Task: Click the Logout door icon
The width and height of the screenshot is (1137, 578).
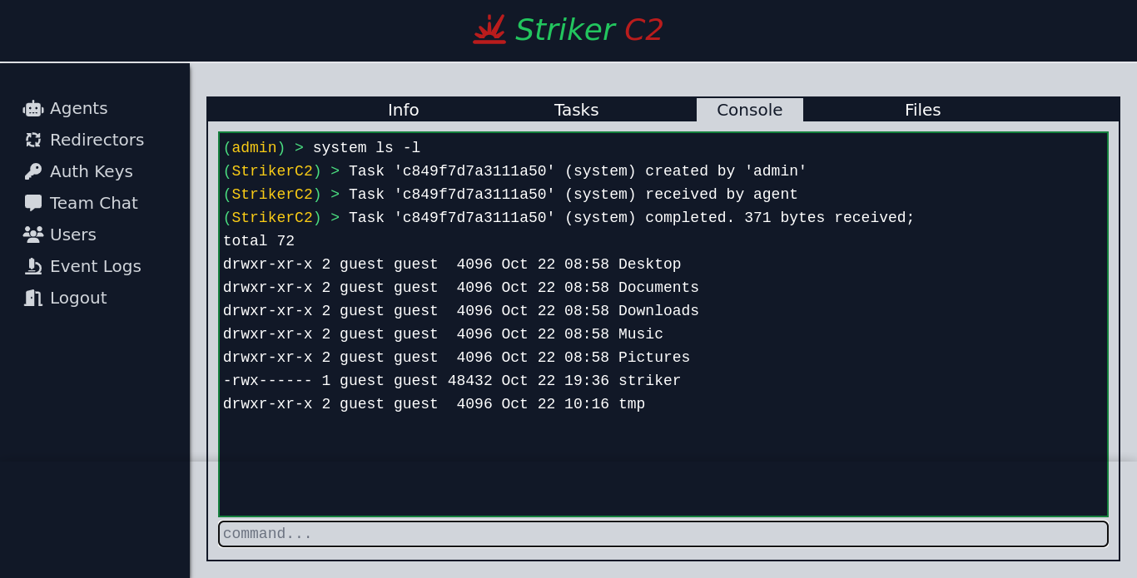Action: [x=33, y=298]
